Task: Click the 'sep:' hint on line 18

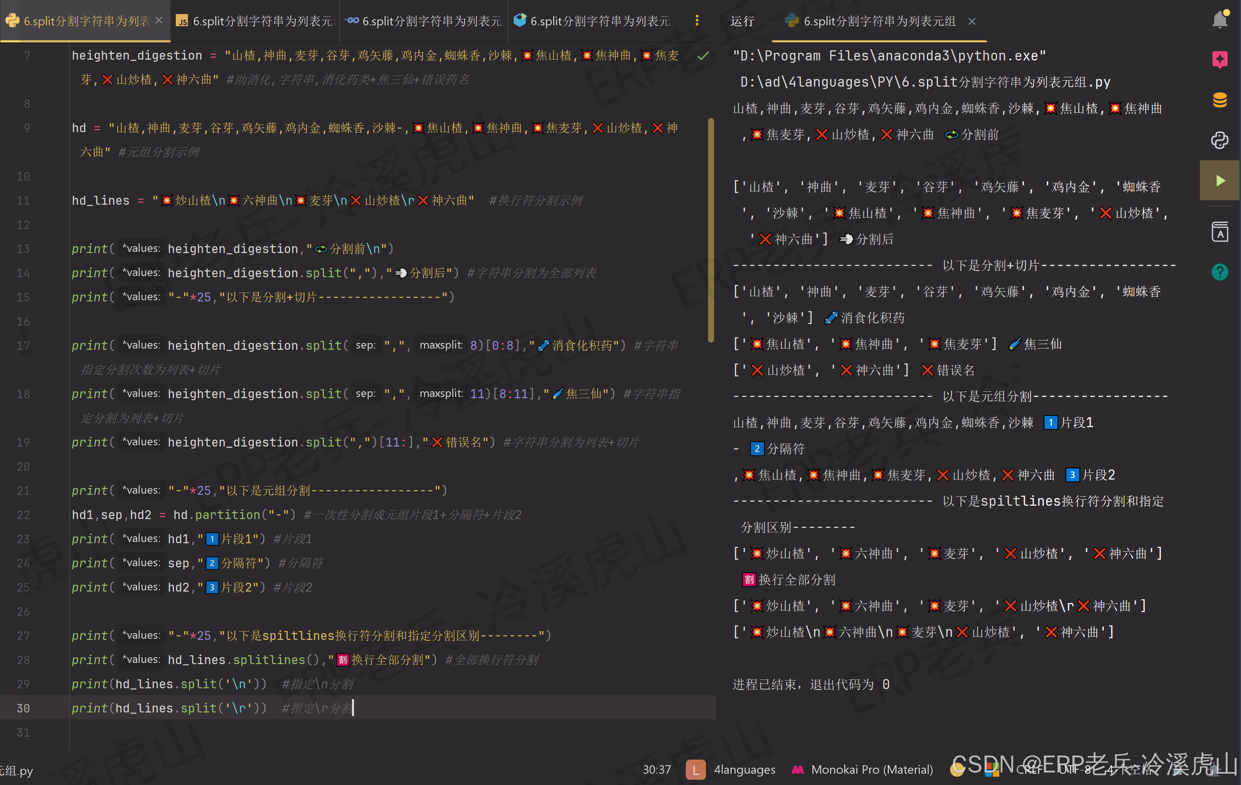Action: [365, 394]
